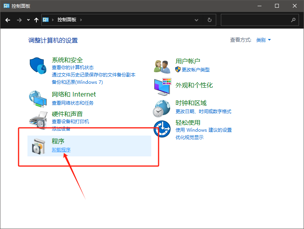Image resolution: width=304 pixels, height=229 pixels.
Task: Click the Up one level arrow
Action: [x=36, y=20]
